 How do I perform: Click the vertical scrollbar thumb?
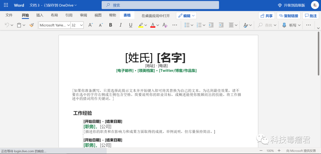pyautogui.click(x=318, y=53)
